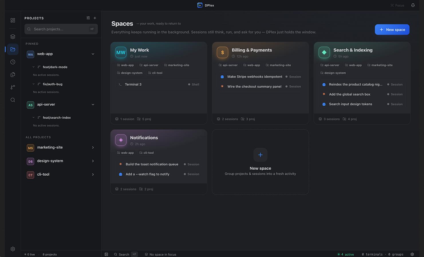Screen dimensions: 424x257
Task: Click No space in focus indicator
Action: pyautogui.click(x=160, y=254)
